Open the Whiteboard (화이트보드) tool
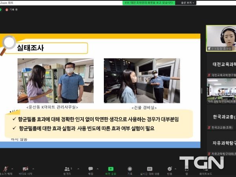 [x=206, y=171]
